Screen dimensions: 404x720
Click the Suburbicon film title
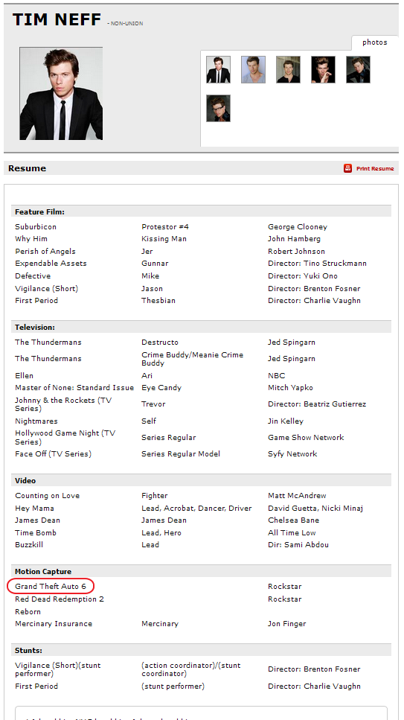[x=36, y=227]
